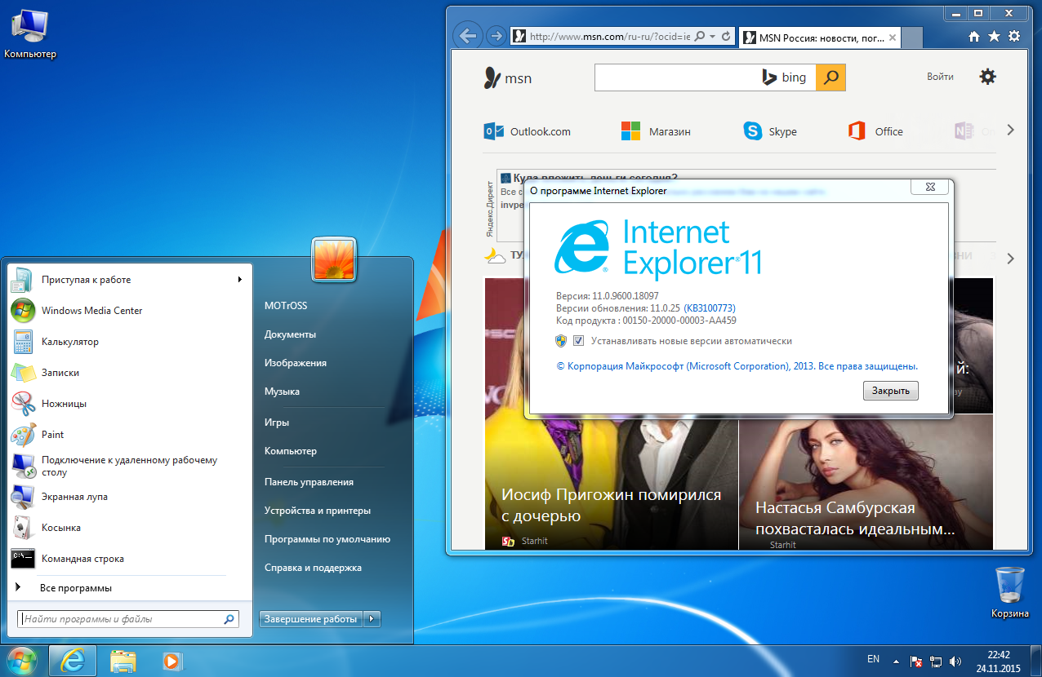The height and width of the screenshot is (677, 1042).
Task: Open Skype from MSN services row
Action: (770, 131)
